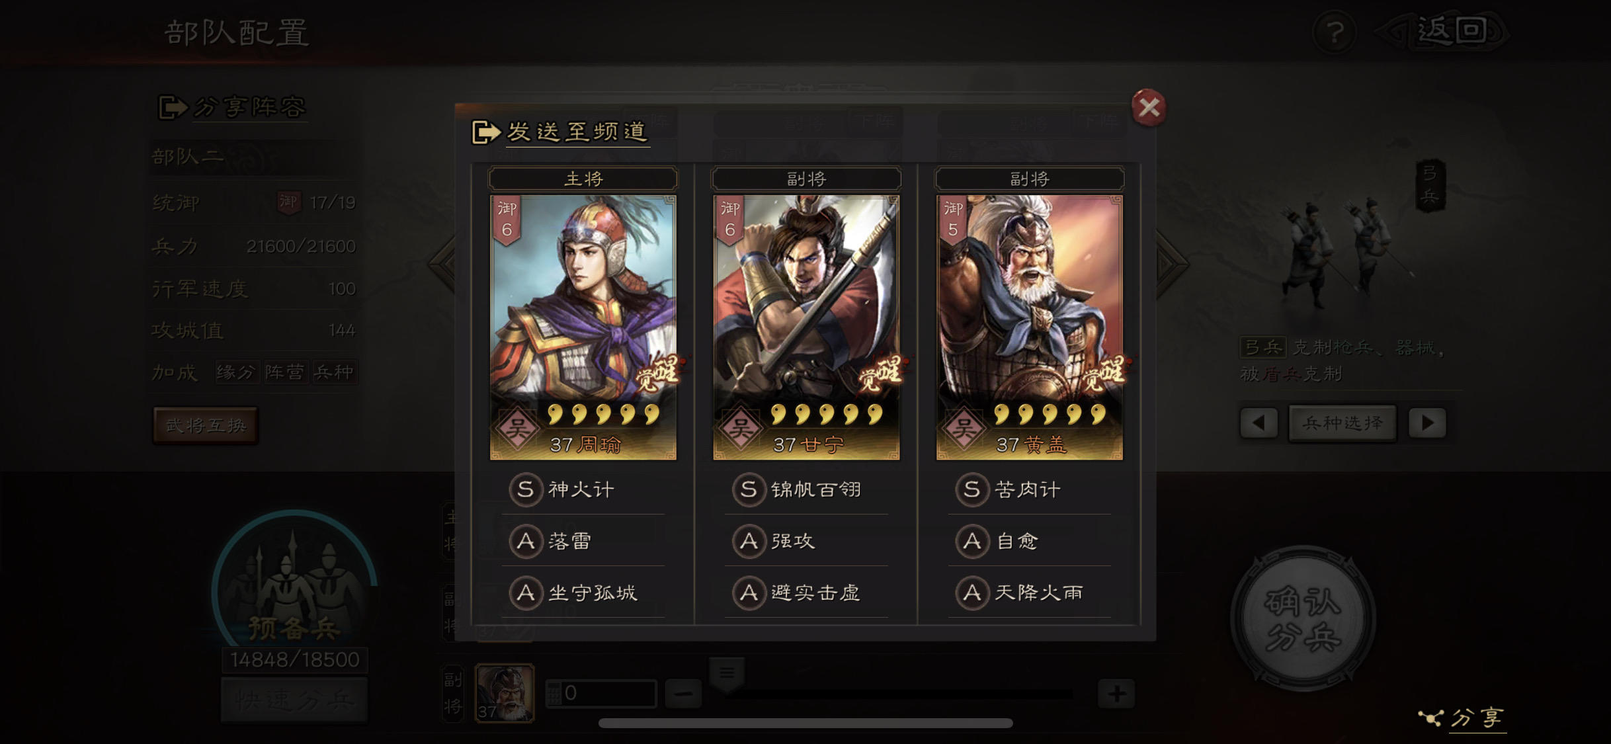The image size is (1611, 744).
Task: Tap the 返回 back button
Action: click(x=1442, y=31)
